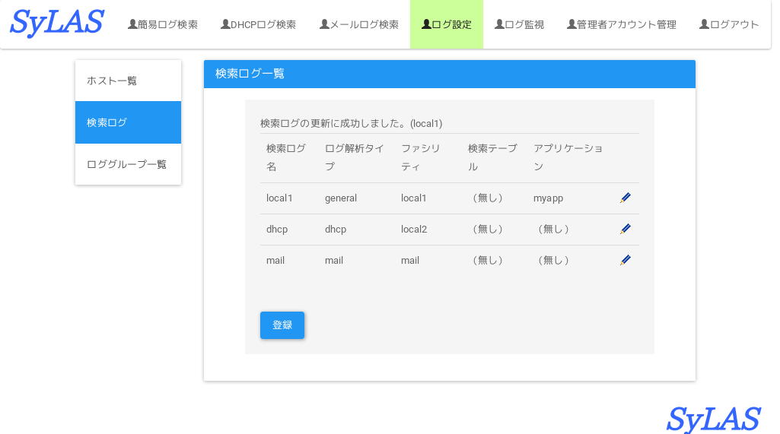Image resolution: width=780 pixels, height=434 pixels.
Task: Select the ログ設定 menu item
Action: click(x=446, y=24)
